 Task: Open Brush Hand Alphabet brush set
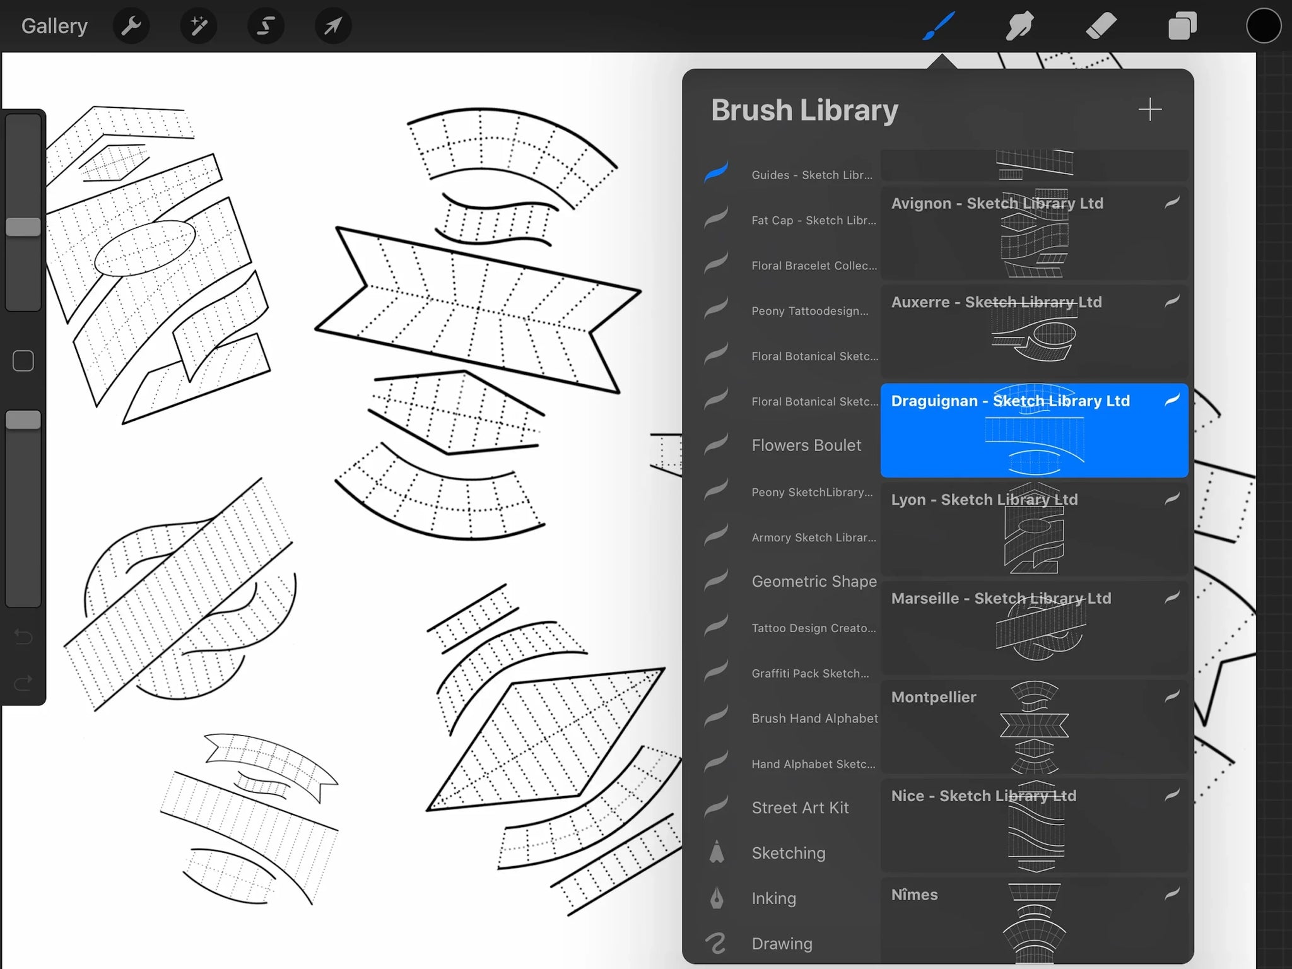click(790, 719)
